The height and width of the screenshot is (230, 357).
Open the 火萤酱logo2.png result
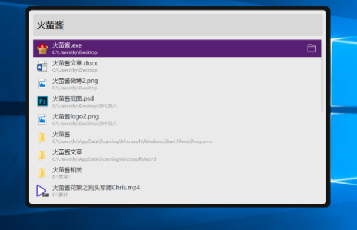click(x=177, y=119)
